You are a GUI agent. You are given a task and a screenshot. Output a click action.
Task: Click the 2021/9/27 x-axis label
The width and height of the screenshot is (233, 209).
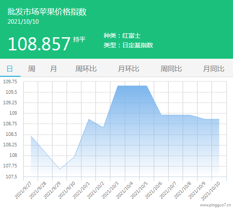tap(23, 190)
